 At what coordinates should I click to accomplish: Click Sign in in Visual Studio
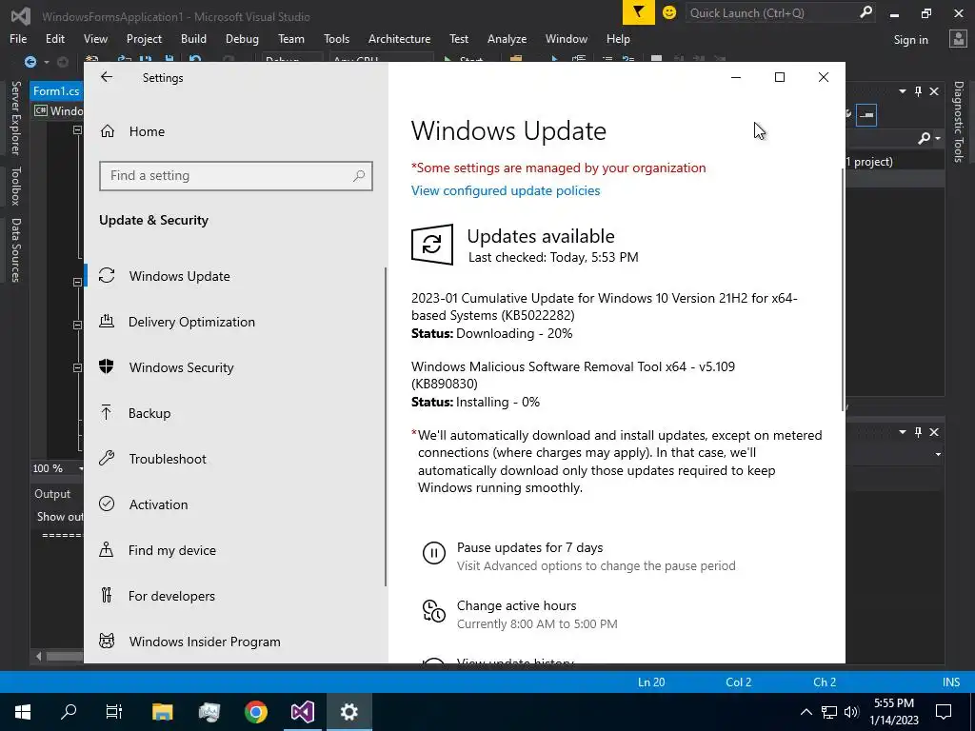click(910, 40)
